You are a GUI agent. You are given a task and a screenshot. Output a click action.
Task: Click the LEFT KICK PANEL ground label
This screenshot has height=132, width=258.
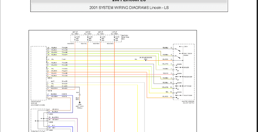tap(80, 107)
